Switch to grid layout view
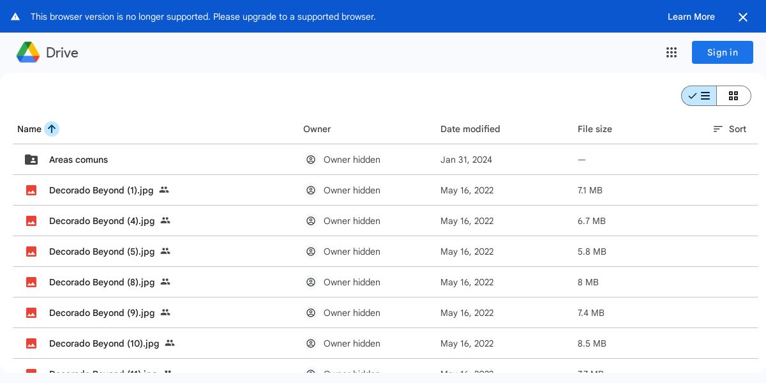 pos(733,96)
